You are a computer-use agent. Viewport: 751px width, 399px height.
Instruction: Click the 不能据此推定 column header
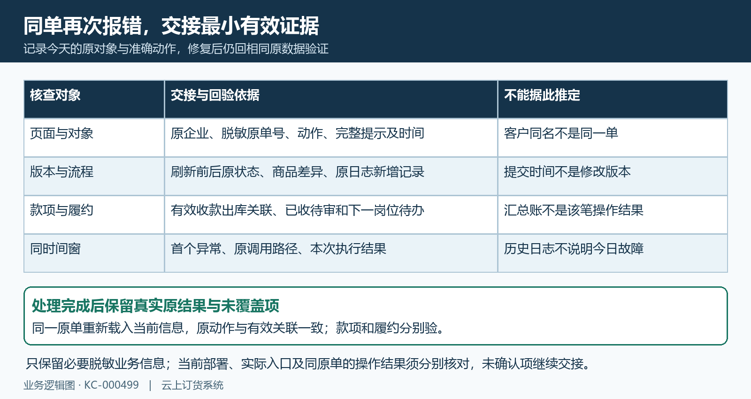click(613, 100)
